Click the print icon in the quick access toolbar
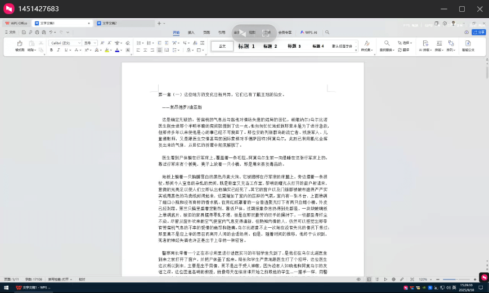The width and height of the screenshot is (489, 293). point(36,33)
